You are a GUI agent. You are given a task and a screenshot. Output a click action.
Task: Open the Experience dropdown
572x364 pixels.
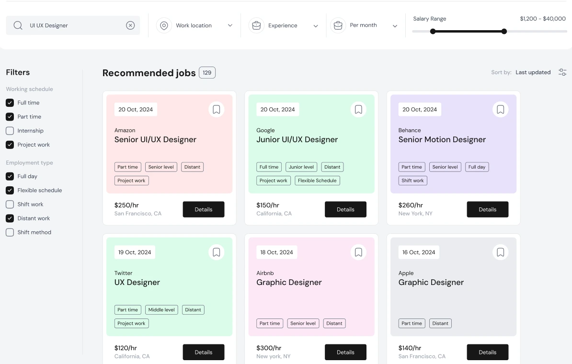pyautogui.click(x=284, y=25)
